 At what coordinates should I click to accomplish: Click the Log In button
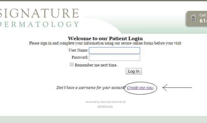(134, 71)
